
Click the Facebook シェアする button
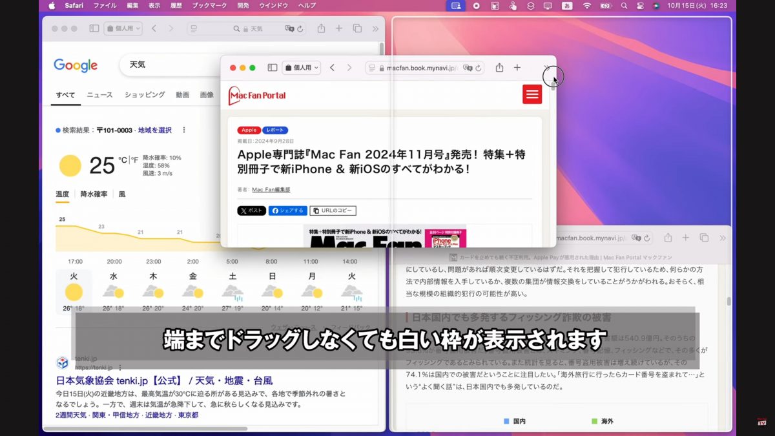(288, 211)
